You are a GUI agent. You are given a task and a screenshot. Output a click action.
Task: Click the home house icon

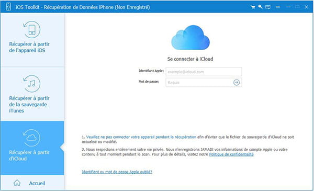coord(17,183)
